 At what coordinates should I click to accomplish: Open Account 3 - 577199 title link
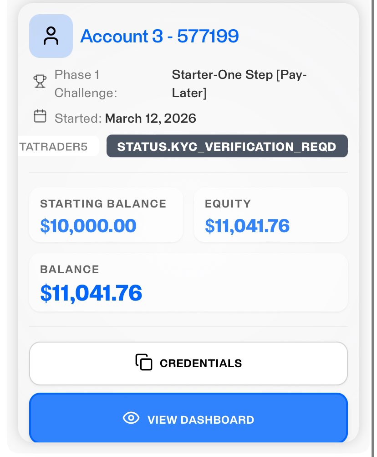159,36
